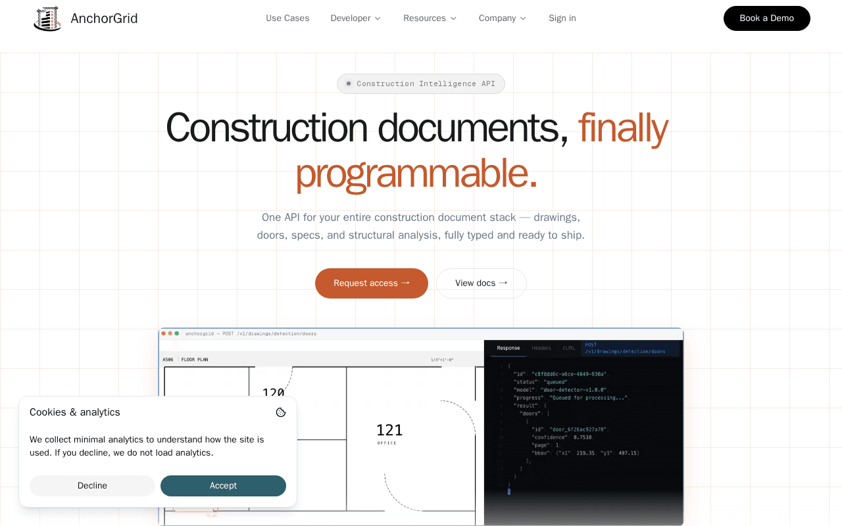The width and height of the screenshot is (842, 526).
Task: Switch to the cURL tab in code panel
Action: coord(569,348)
